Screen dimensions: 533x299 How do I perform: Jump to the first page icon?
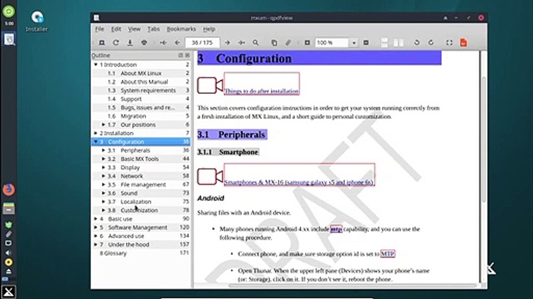(x=163, y=43)
